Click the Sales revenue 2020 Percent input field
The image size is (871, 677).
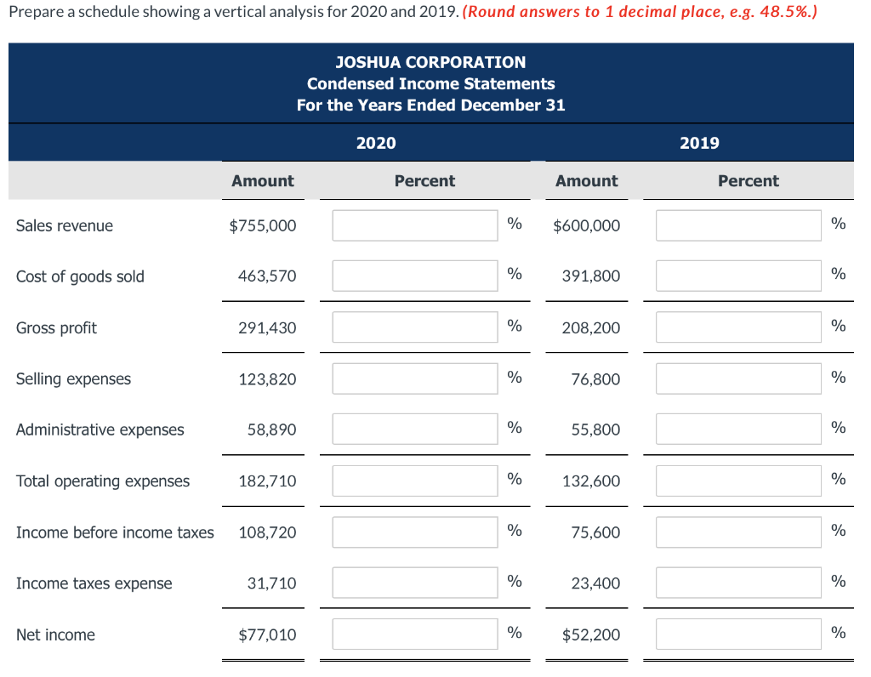pos(414,225)
